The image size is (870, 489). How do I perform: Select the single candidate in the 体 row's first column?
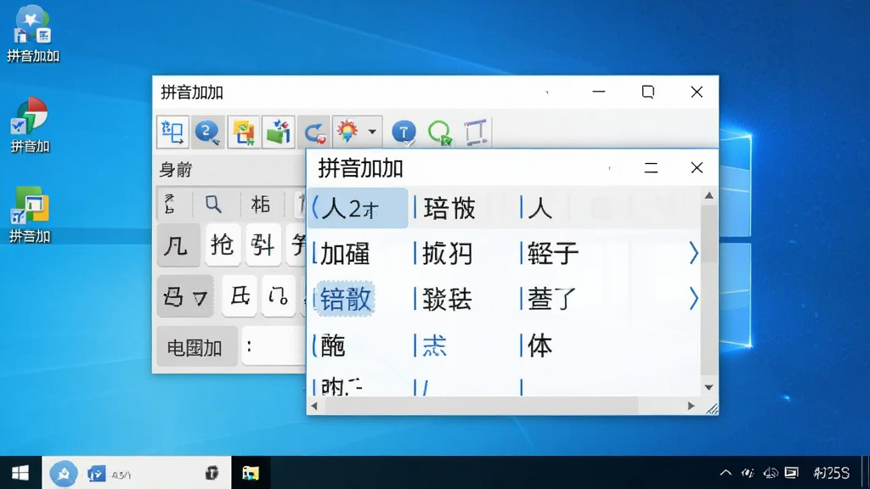333,346
